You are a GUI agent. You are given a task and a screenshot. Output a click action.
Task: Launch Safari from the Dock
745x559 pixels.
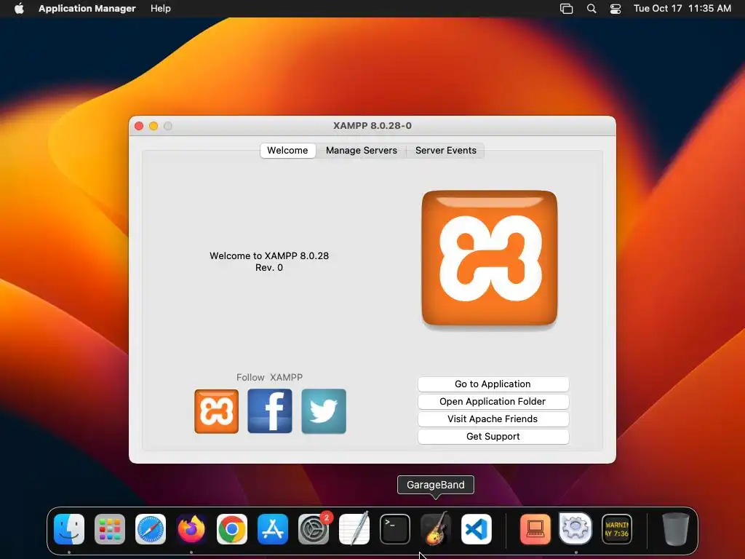pyautogui.click(x=151, y=529)
